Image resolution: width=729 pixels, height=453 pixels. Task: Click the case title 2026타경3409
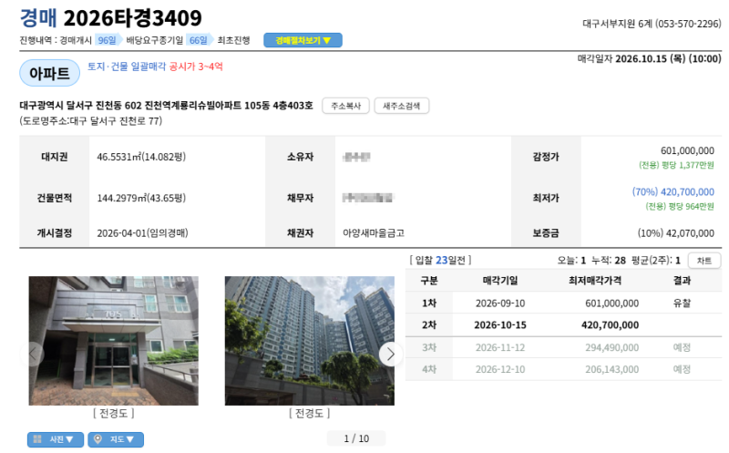click(132, 18)
